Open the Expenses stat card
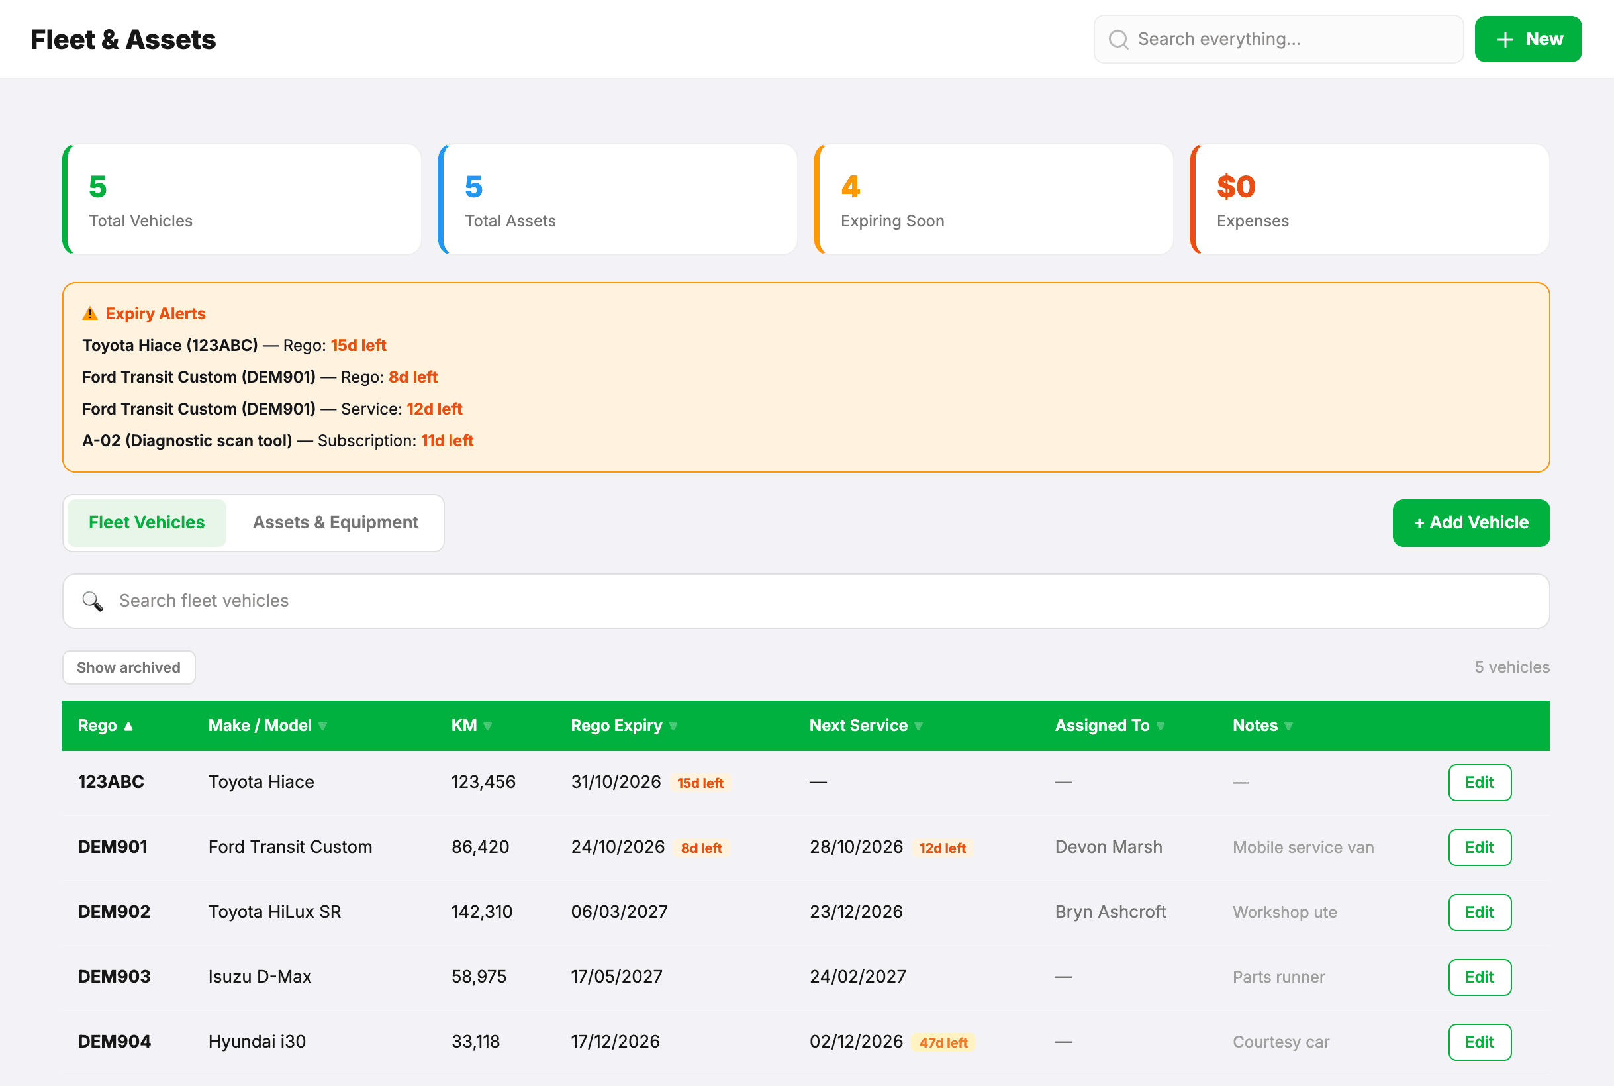The height and width of the screenshot is (1086, 1614). [1370, 199]
